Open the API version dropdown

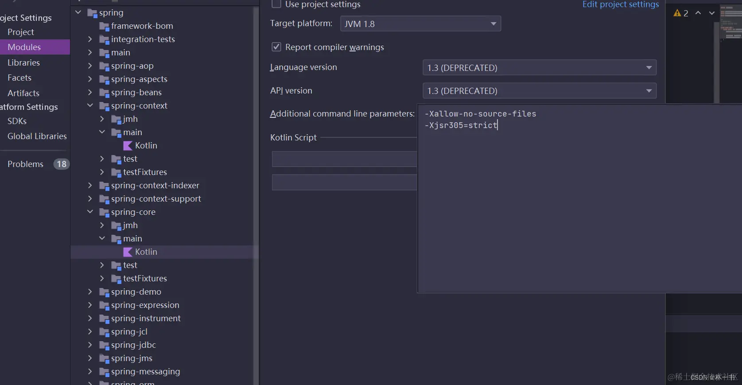click(539, 90)
